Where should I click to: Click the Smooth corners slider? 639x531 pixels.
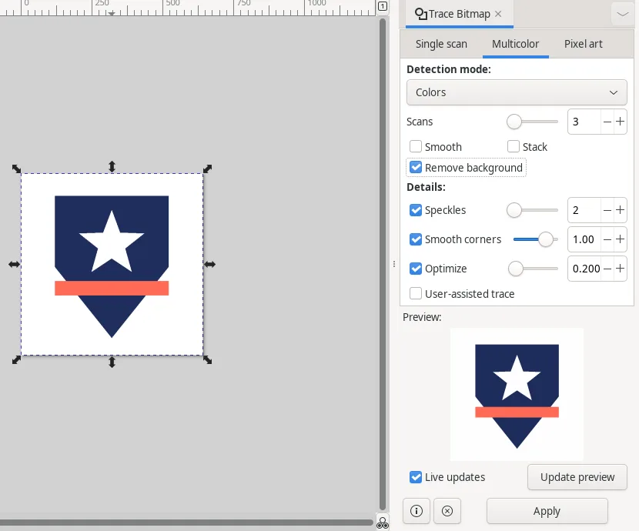pyautogui.click(x=535, y=239)
